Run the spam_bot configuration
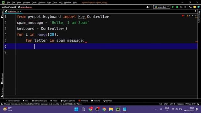This screenshot has height=113, width=201. pos(173,7)
